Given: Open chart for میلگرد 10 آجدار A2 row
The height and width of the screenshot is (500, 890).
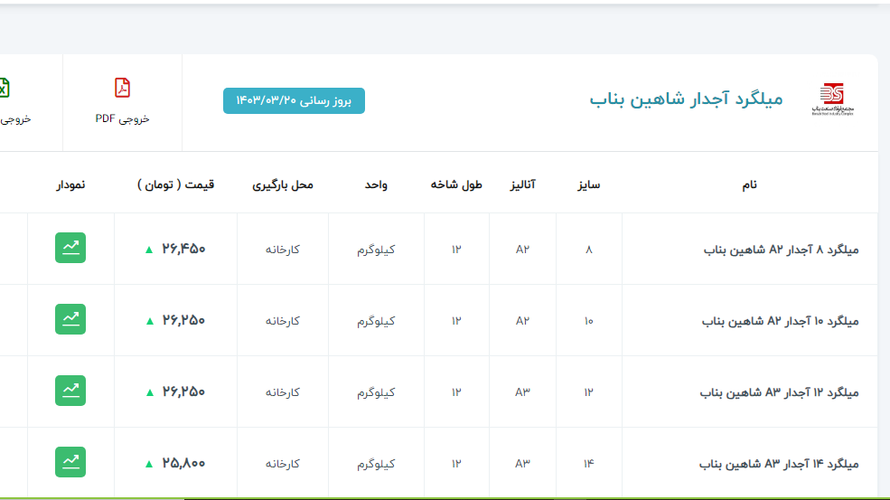Looking at the screenshot, I should (x=70, y=320).
